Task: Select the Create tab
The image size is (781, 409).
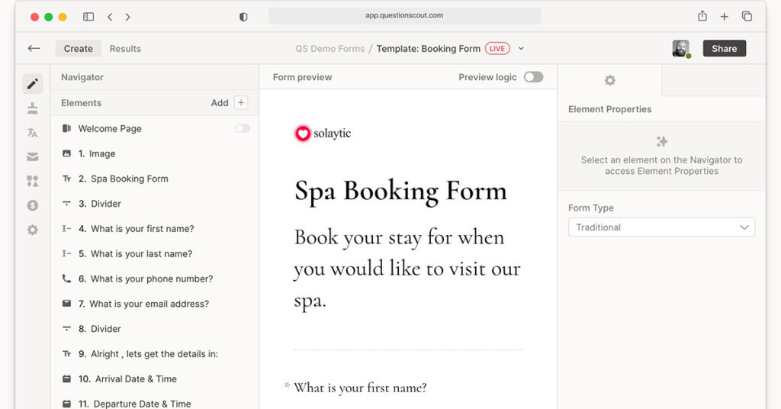Action: pos(78,49)
